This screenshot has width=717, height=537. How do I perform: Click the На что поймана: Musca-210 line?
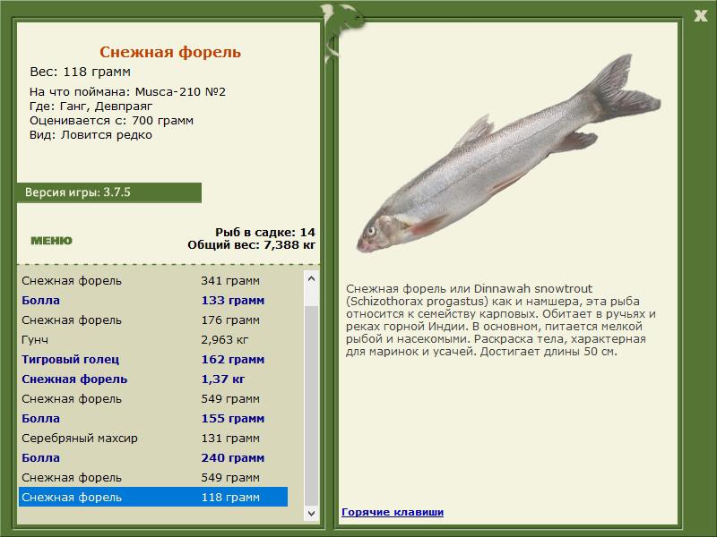[x=127, y=92]
